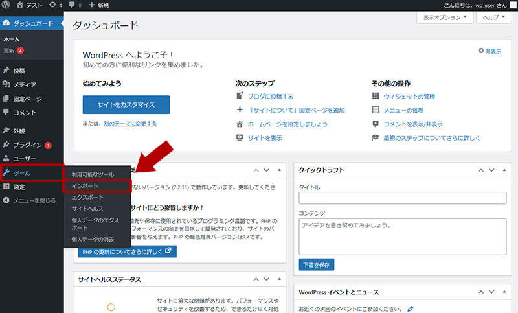This screenshot has height=313, width=518.
Task: Select 個人データの消去 from flyout menu
Action: [x=93, y=239]
